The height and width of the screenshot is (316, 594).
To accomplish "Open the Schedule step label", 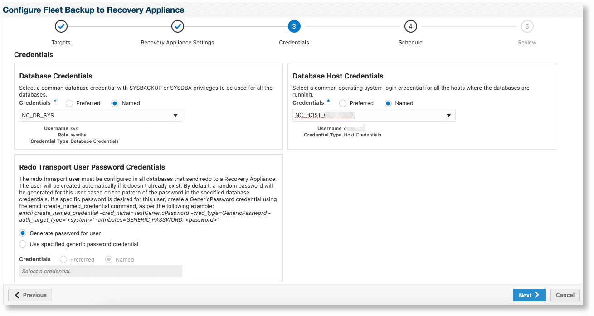I will [x=410, y=43].
